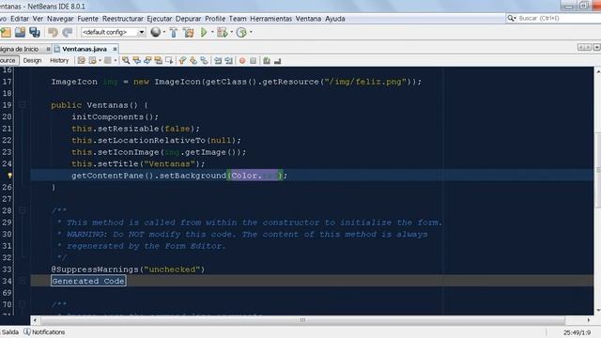The height and width of the screenshot is (338, 601).
Task: Click the Stop Macro Recording square icon
Action: [x=253, y=60]
